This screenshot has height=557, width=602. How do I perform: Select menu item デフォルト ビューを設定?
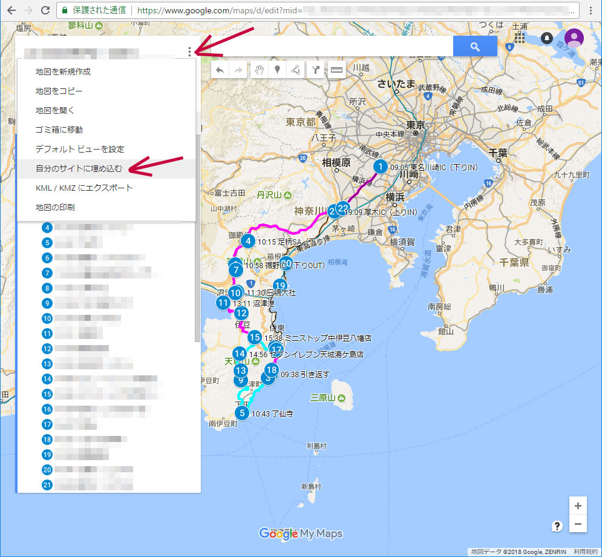[106, 149]
